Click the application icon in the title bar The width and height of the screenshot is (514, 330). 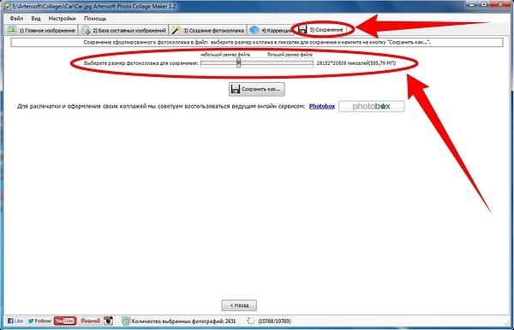(x=6, y=6)
